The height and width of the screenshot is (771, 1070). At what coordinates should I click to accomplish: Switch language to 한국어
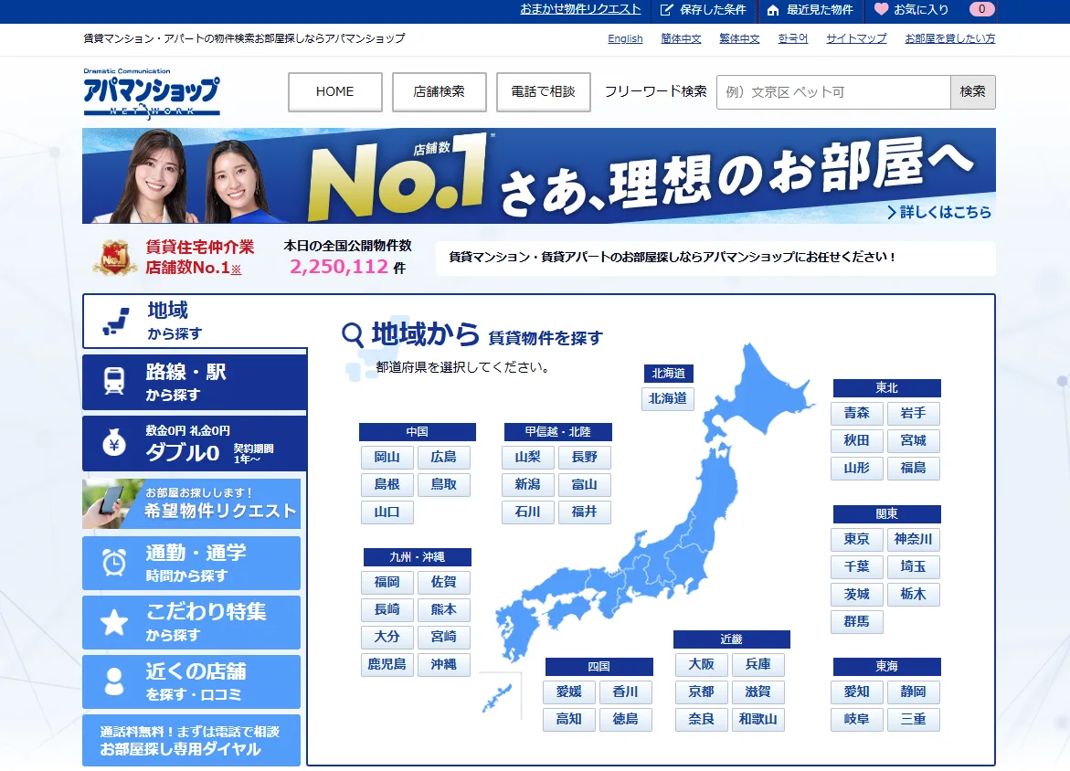[792, 39]
